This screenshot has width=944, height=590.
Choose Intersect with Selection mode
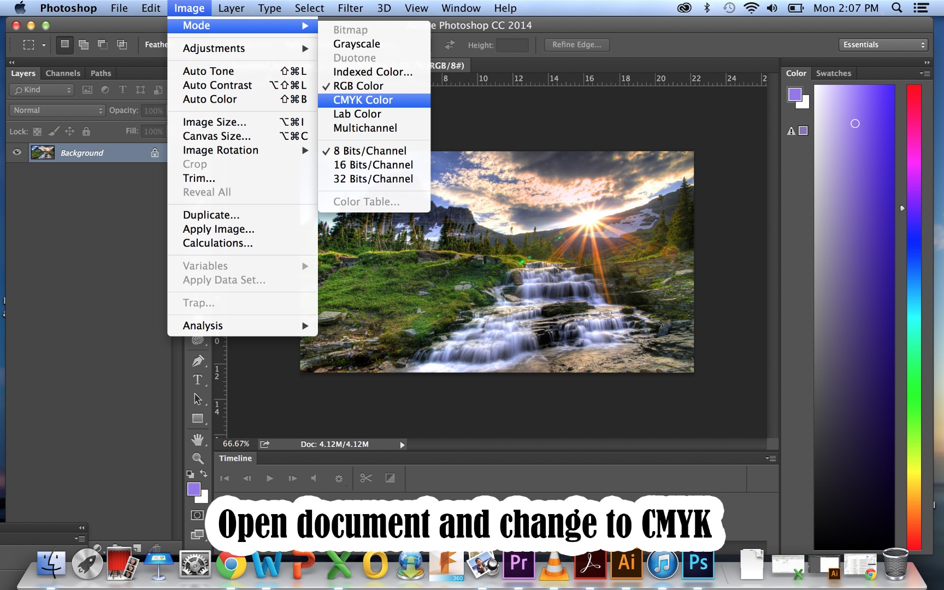[122, 45]
